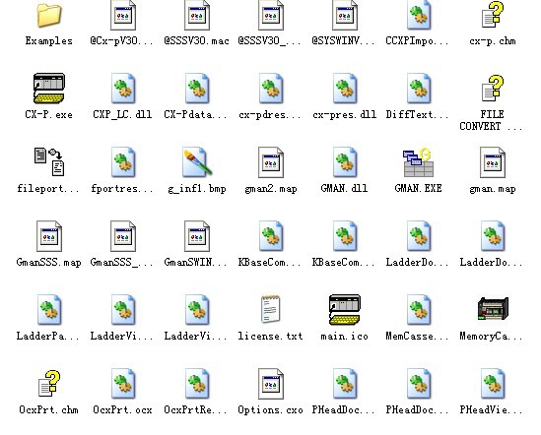541x435 pixels.
Task: Select the CX-P.exe application icon
Action: tap(49, 89)
